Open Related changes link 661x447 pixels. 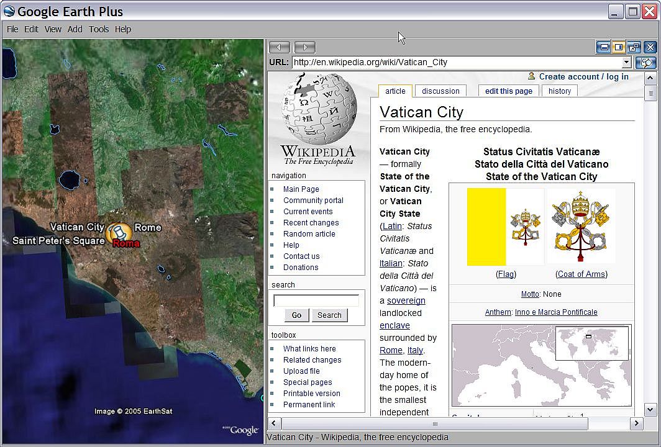(x=312, y=360)
